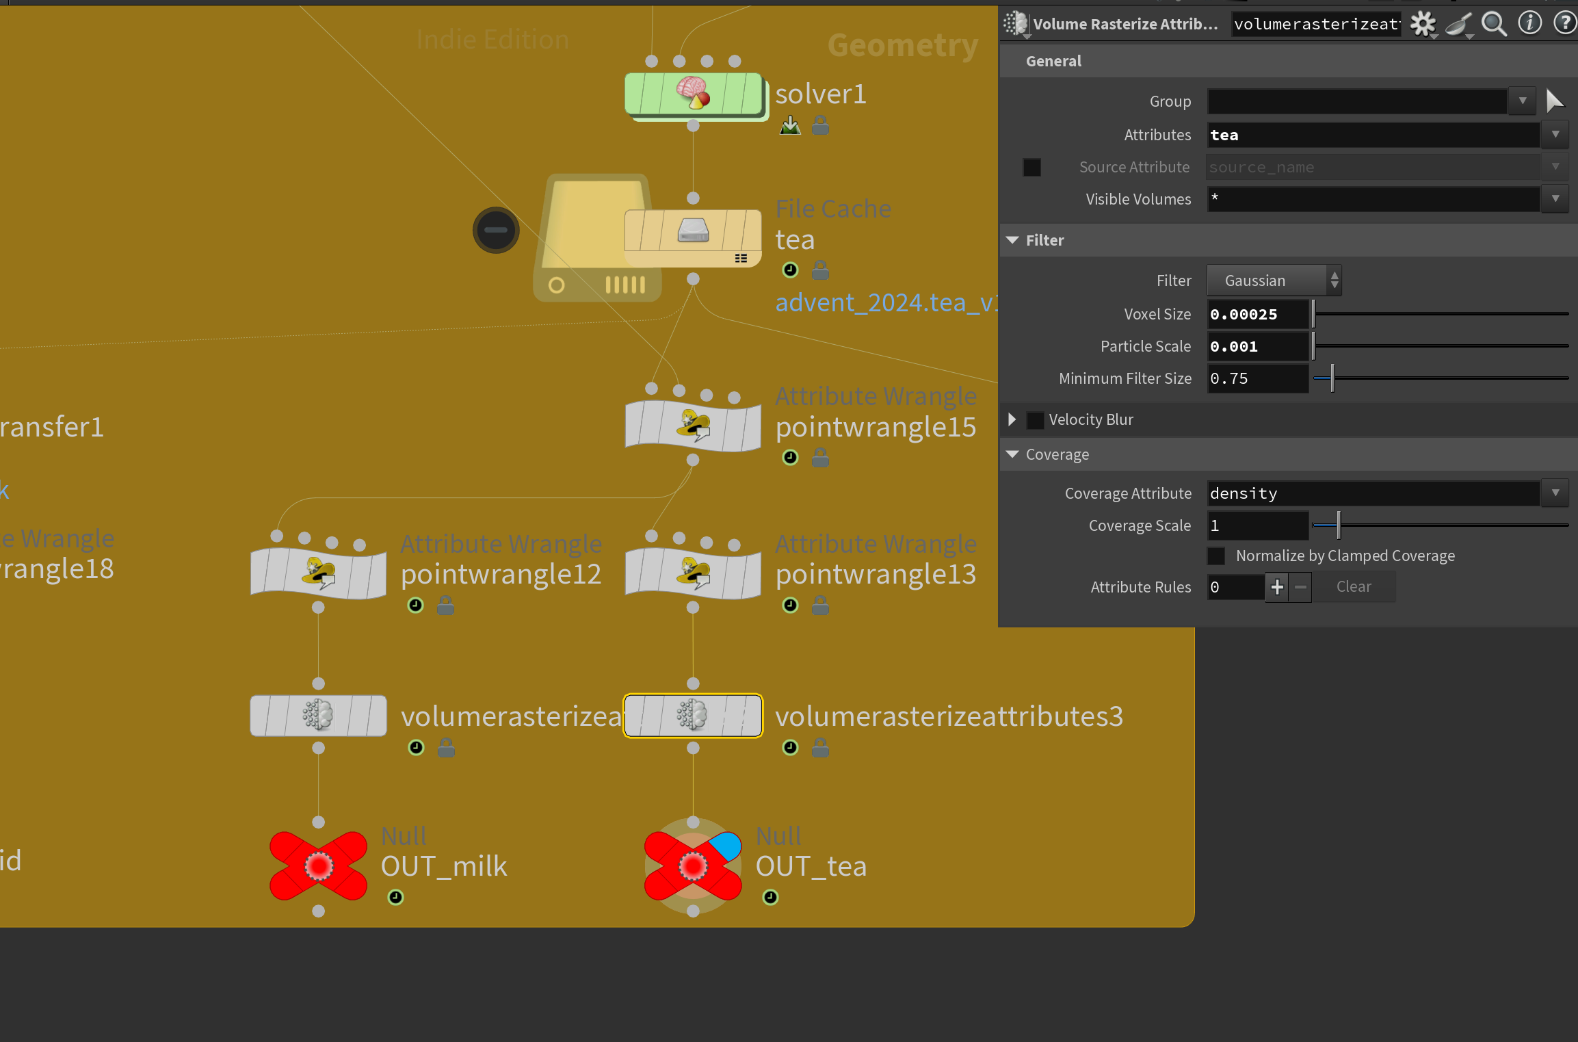Select the solver1 node icon
1578x1042 pixels.
click(x=693, y=93)
